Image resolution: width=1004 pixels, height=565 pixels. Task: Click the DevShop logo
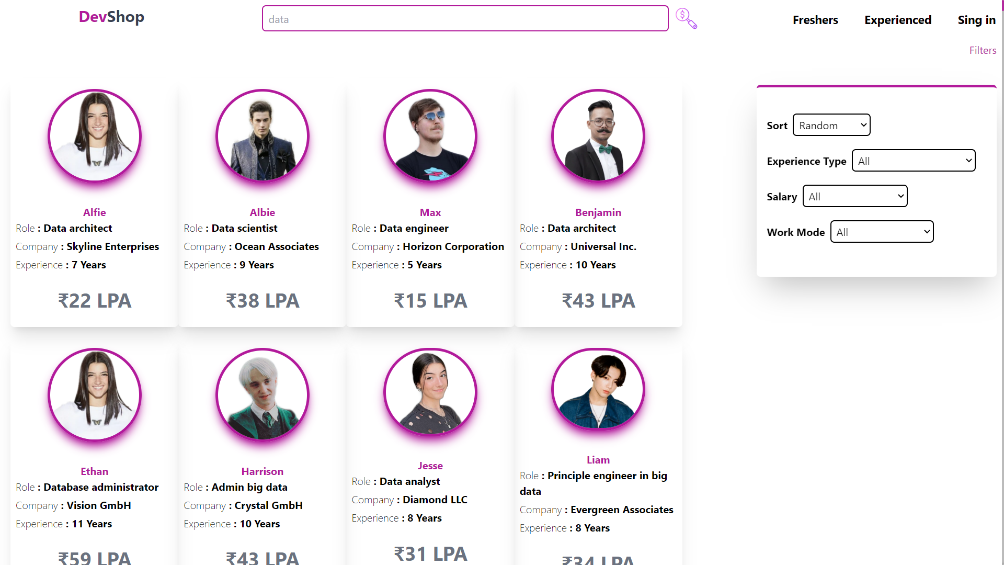(x=111, y=17)
